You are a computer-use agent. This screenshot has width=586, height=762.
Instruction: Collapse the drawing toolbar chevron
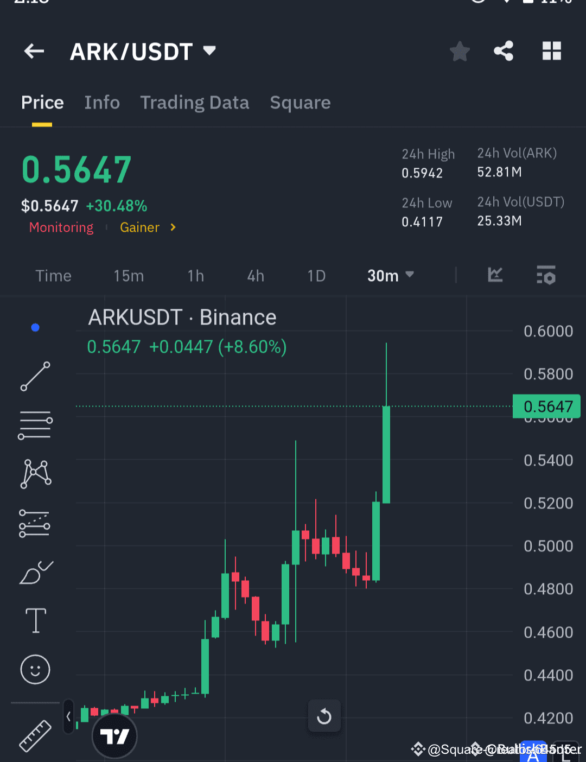click(x=68, y=715)
